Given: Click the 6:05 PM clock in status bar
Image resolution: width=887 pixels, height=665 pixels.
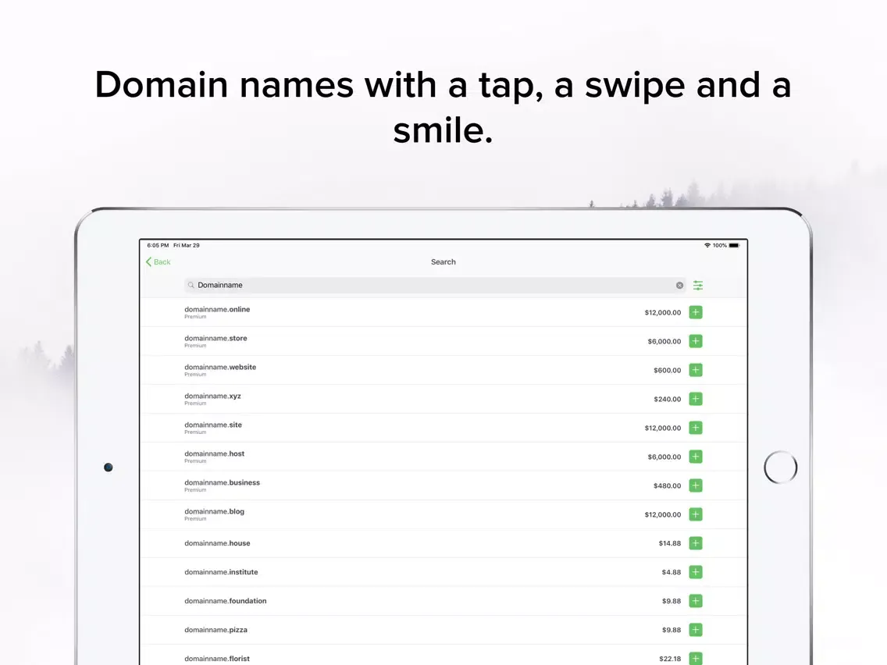Looking at the screenshot, I should coord(158,245).
